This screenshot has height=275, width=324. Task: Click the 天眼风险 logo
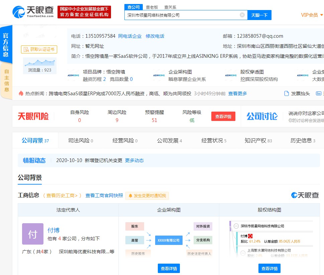click(x=33, y=116)
